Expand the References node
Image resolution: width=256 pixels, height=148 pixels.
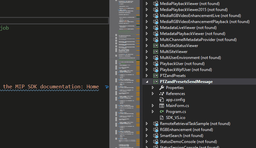tap(153, 94)
